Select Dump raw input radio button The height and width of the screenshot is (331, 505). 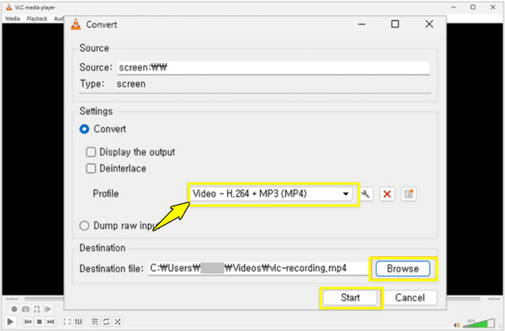84,226
